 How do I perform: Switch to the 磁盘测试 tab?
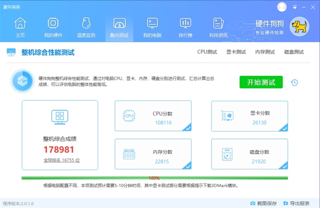(x=294, y=52)
